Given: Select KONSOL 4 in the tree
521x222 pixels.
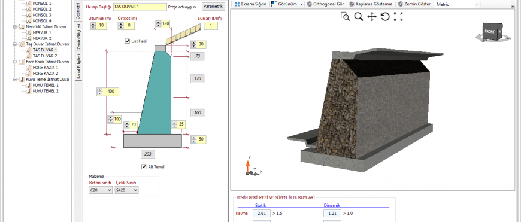Looking at the screenshot, I should point(42,21).
